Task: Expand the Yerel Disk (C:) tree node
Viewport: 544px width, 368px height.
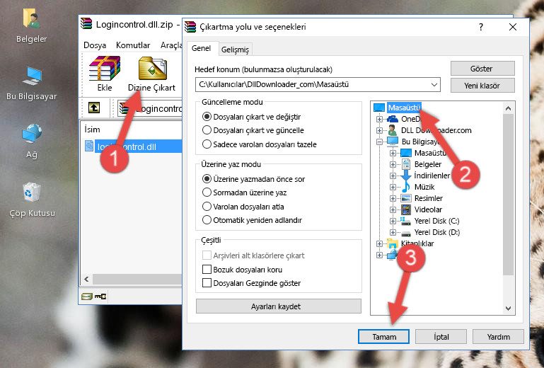Action: (x=393, y=221)
